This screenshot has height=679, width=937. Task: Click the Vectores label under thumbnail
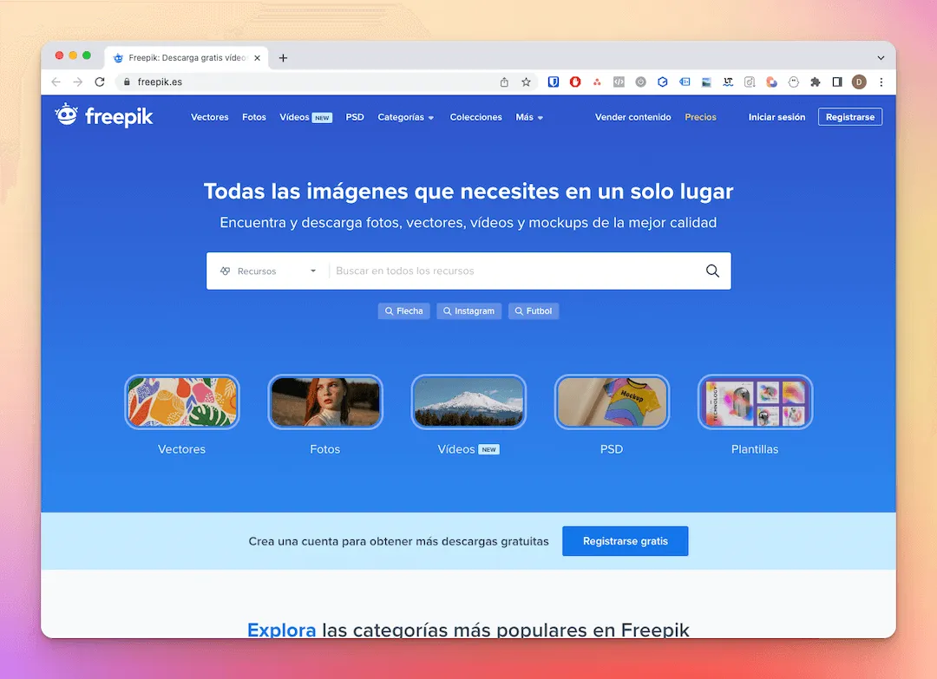pyautogui.click(x=181, y=449)
